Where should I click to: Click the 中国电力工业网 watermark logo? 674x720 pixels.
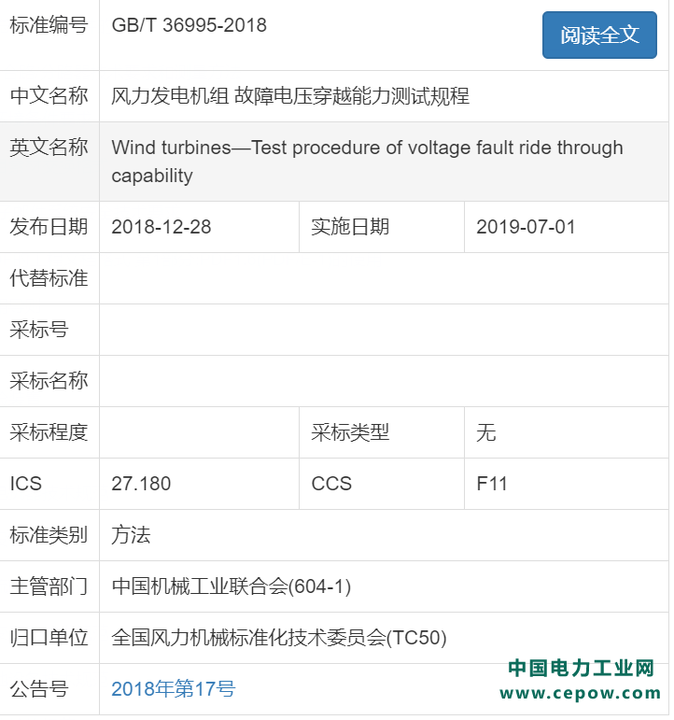click(581, 669)
